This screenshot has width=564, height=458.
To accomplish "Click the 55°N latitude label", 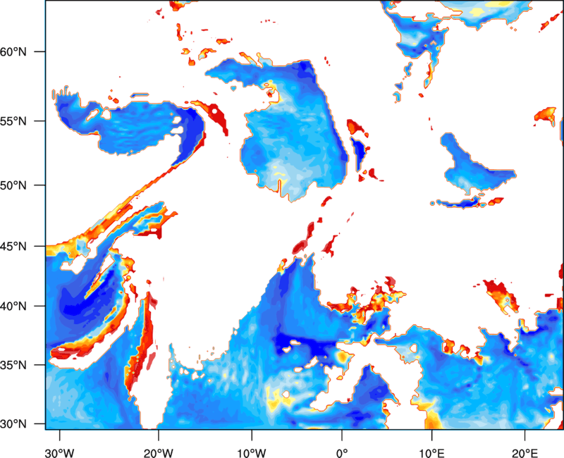I will point(13,121).
